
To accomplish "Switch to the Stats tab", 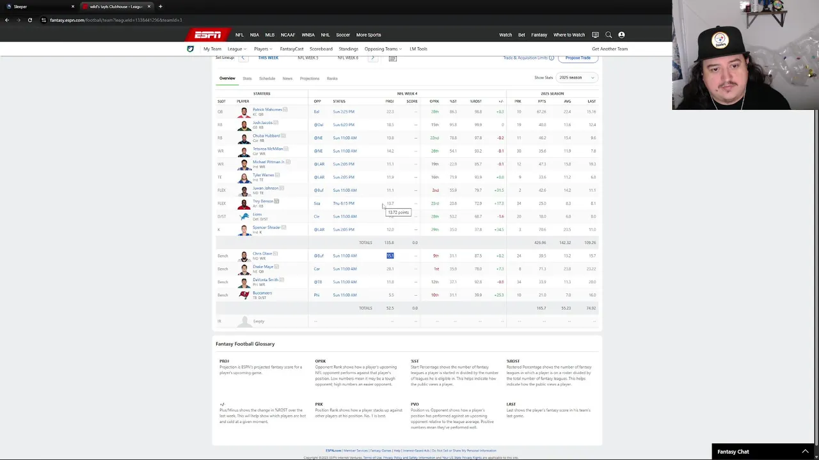I will click(247, 79).
